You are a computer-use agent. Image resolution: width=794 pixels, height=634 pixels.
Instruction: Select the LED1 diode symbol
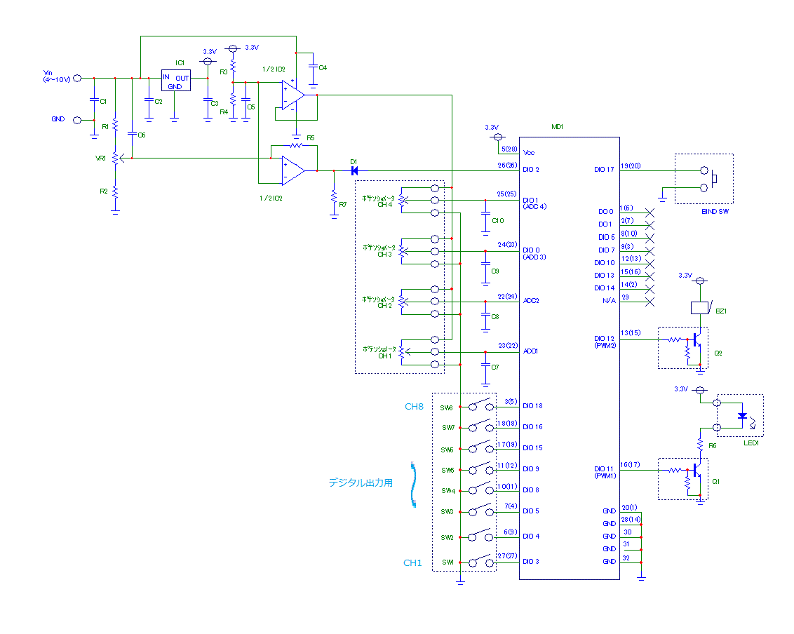(742, 415)
